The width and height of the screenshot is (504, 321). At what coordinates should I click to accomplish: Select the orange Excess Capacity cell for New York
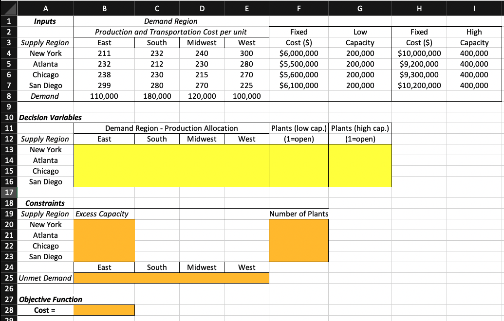click(x=104, y=224)
